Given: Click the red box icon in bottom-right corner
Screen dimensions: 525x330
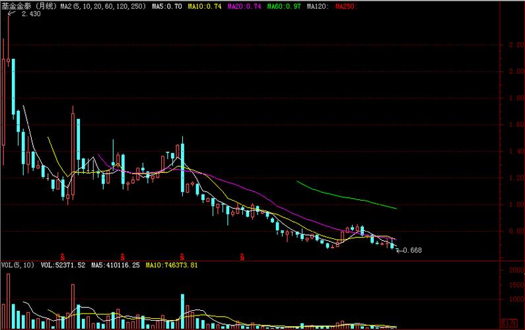Looking at the screenshot, I should coord(508,323).
